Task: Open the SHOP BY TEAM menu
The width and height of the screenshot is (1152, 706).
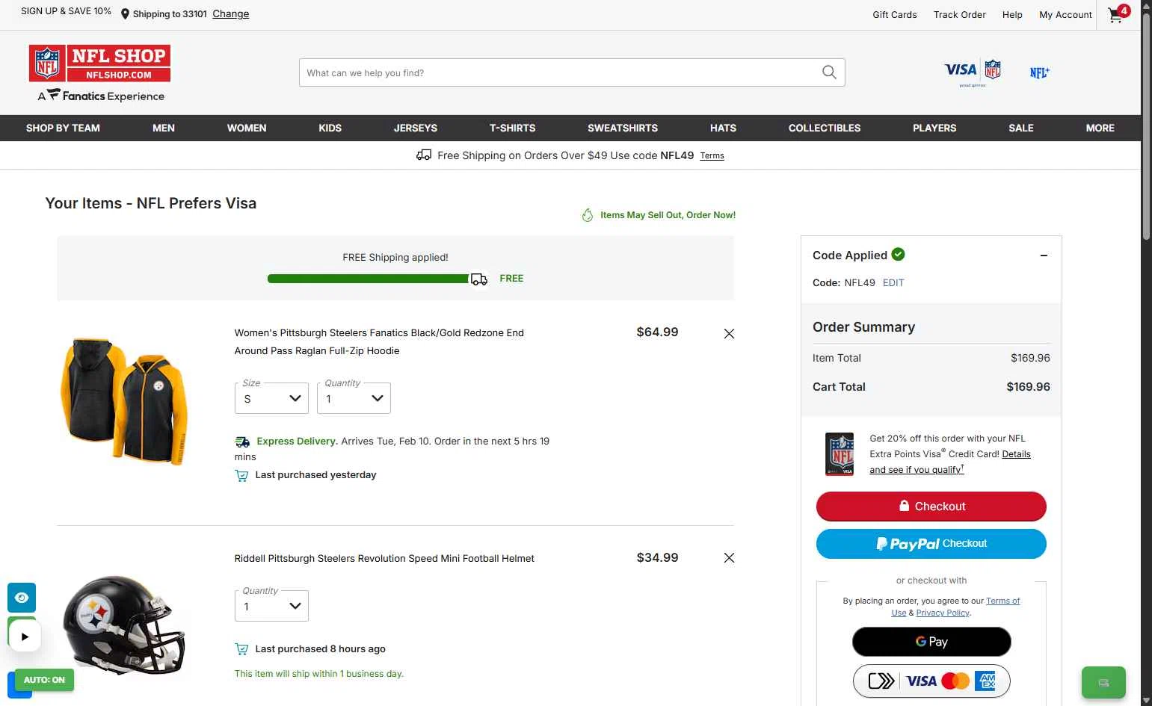Action: click(63, 128)
